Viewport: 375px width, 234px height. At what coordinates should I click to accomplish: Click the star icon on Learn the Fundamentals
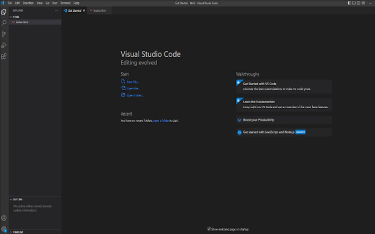click(239, 100)
